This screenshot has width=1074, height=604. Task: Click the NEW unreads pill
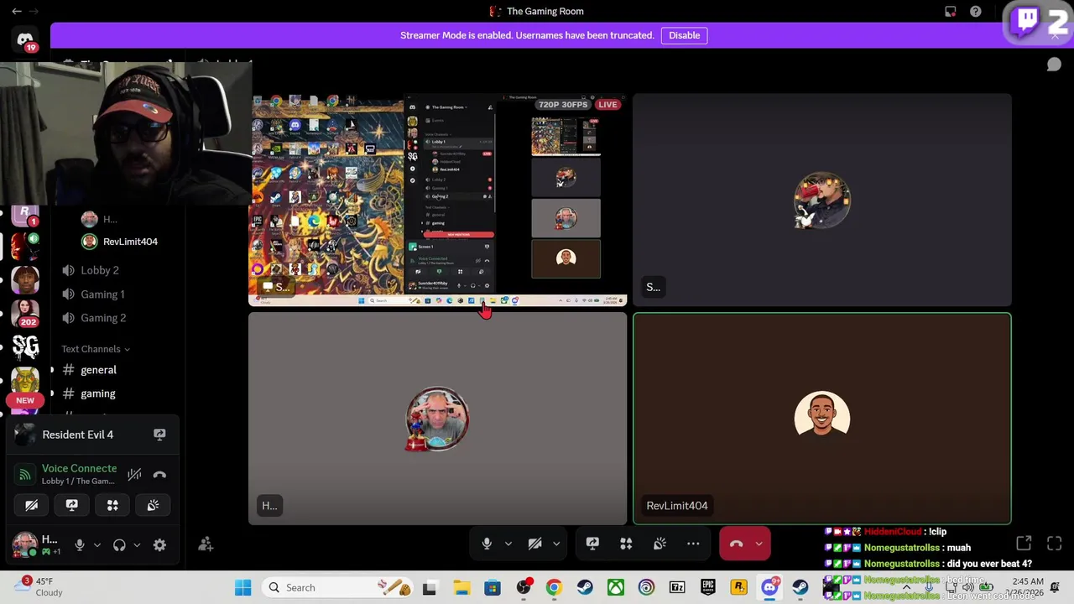(x=25, y=400)
